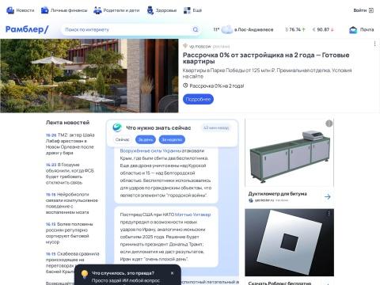Viewport: 380px width, 285px height.
Task: Click the Roblox ad image
Action: coord(289,242)
